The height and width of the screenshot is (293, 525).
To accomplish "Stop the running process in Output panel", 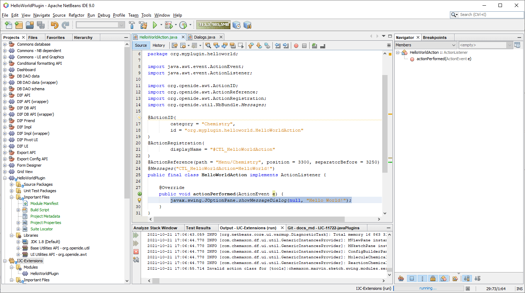I will pos(136,252).
